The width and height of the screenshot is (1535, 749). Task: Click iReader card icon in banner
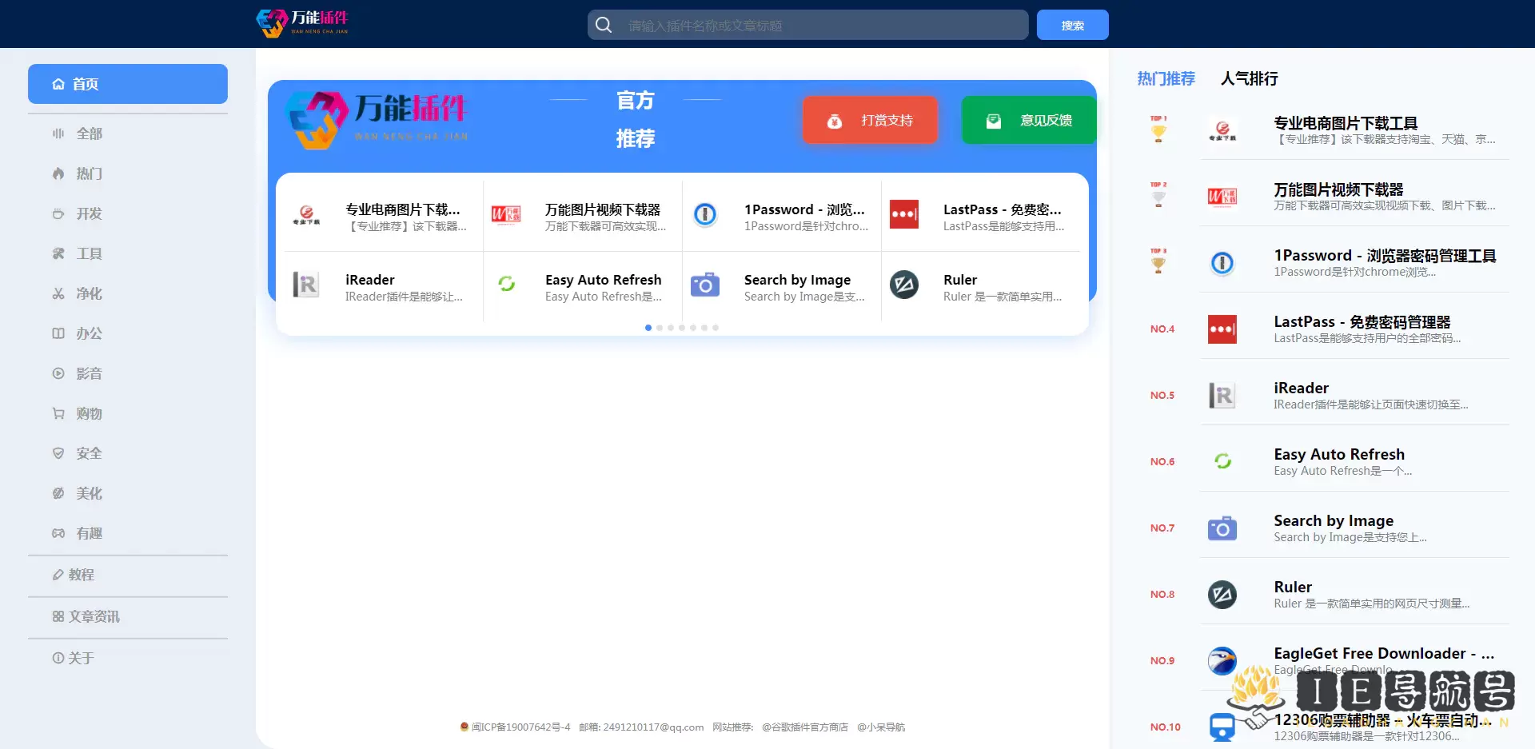(x=306, y=285)
